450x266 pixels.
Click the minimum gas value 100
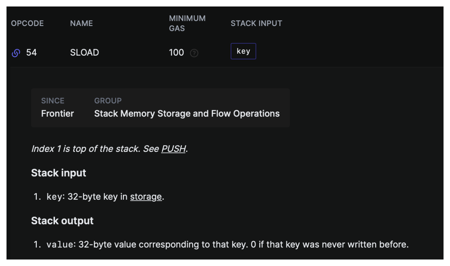176,53
